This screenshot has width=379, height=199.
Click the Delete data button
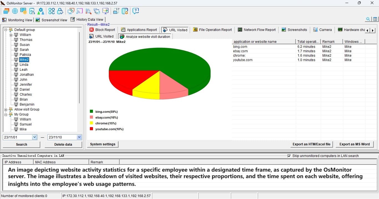[x=63, y=144]
